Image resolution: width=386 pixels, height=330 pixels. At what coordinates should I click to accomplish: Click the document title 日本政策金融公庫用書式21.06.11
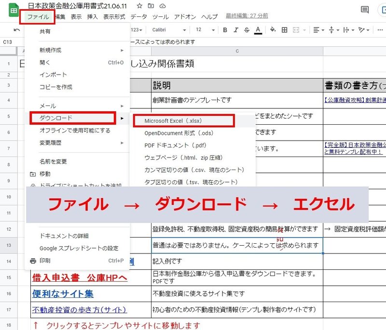(x=77, y=6)
